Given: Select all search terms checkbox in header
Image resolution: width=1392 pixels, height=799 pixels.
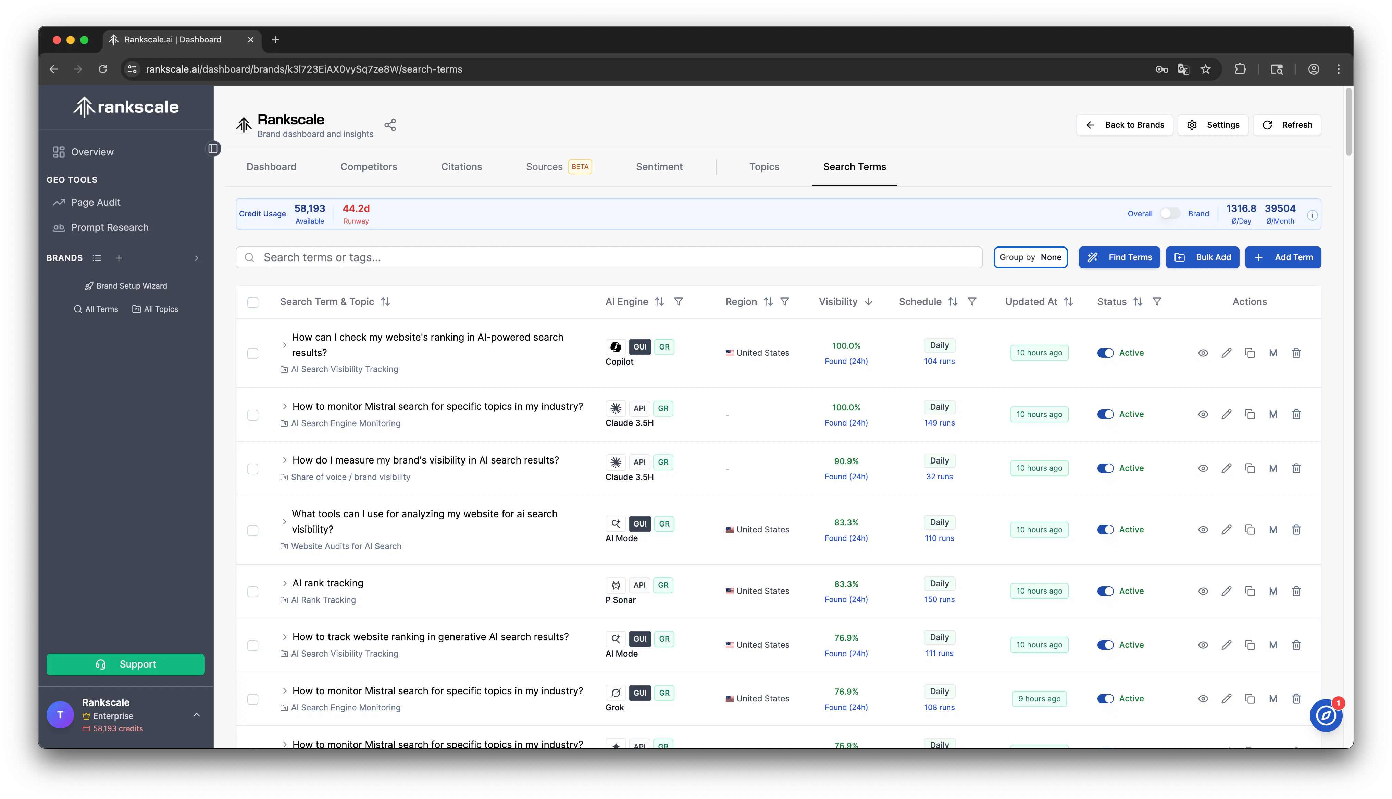Looking at the screenshot, I should 252,302.
